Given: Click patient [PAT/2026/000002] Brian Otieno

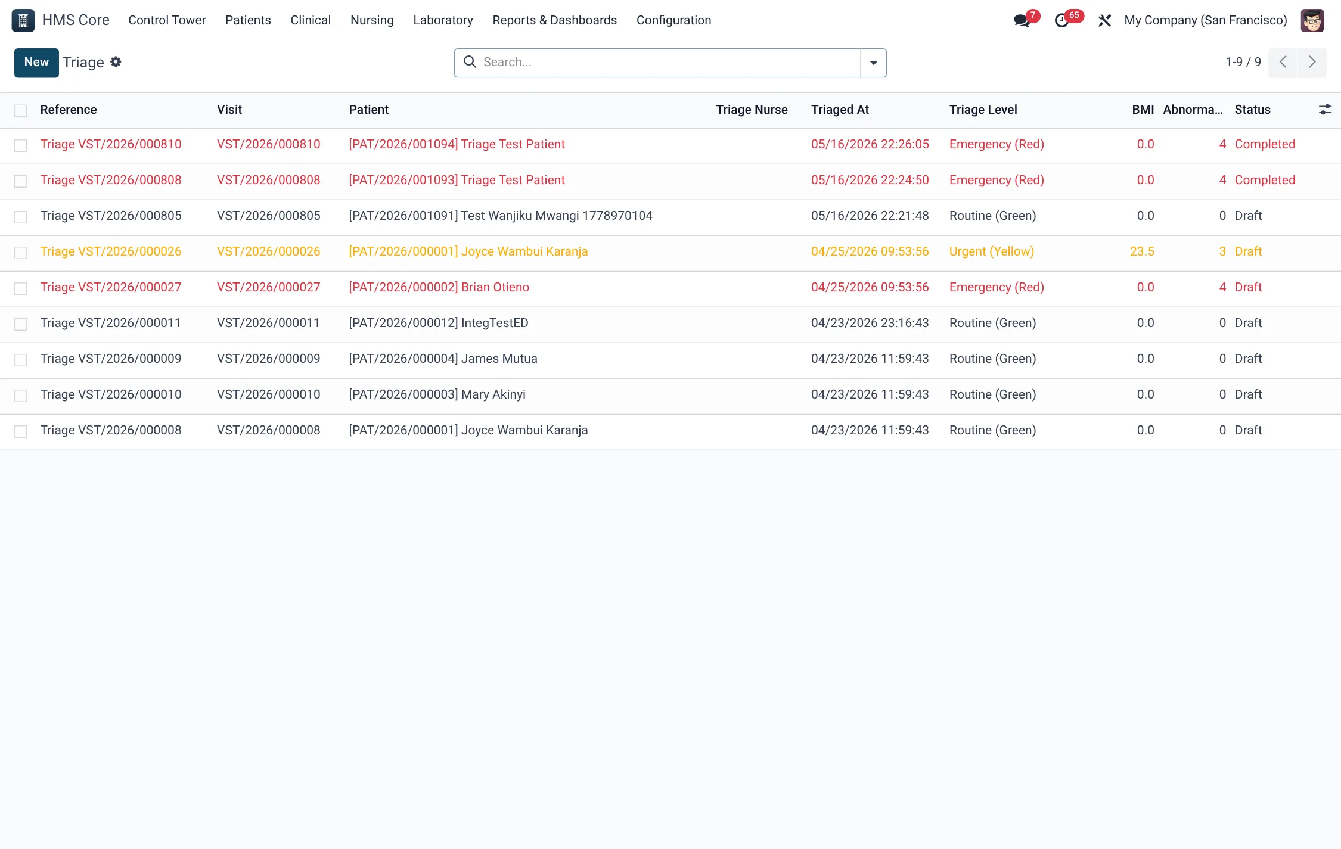Looking at the screenshot, I should [x=439, y=287].
